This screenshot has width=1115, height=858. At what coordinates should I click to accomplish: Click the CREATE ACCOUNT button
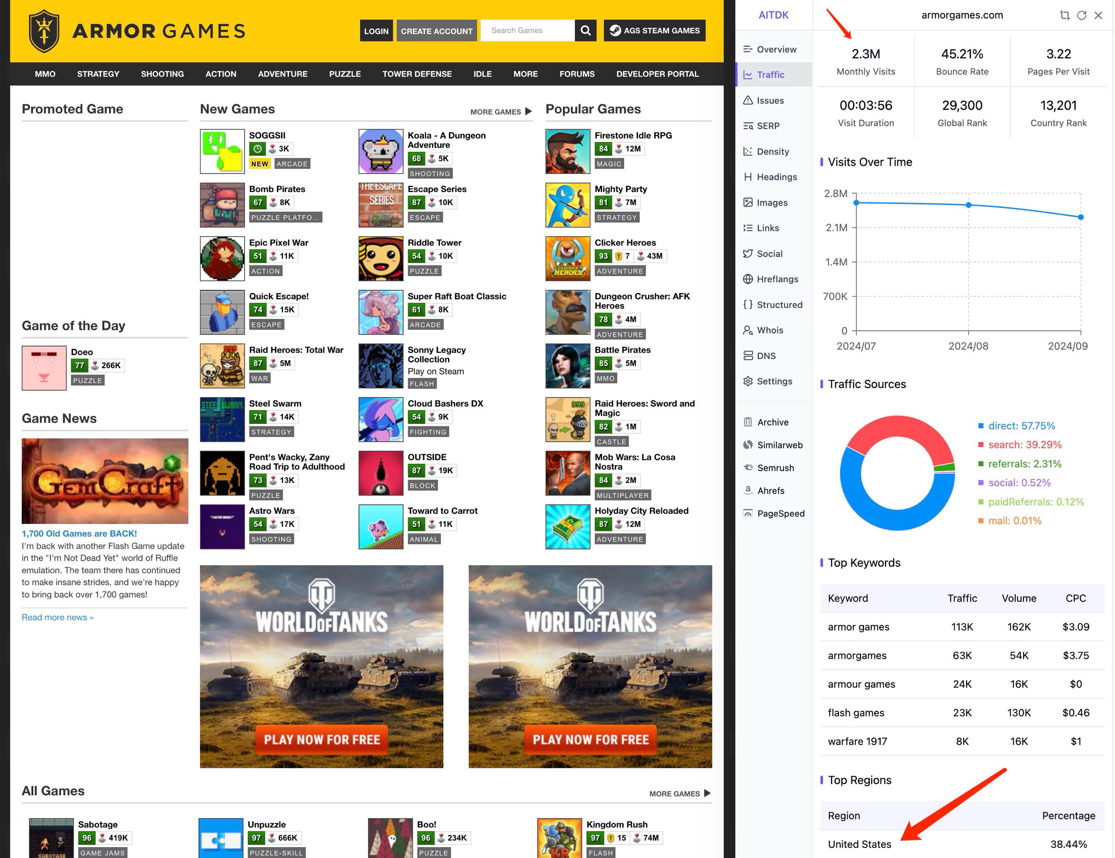[x=436, y=31]
